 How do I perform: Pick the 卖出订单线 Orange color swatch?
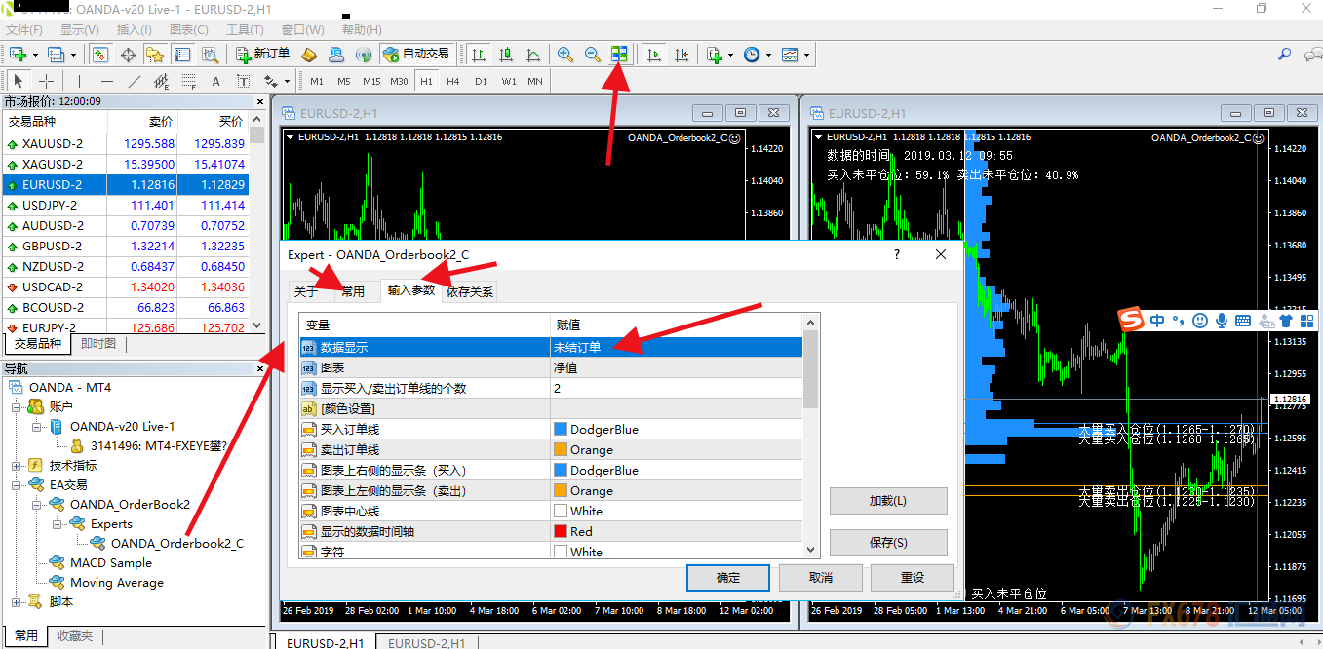tap(561, 449)
